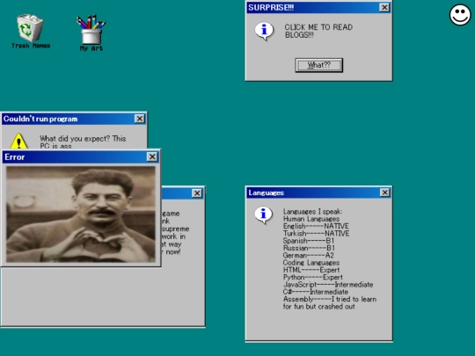475x356 pixels.
Task: Click the 'Human Languages' heading
Action: click(311, 219)
